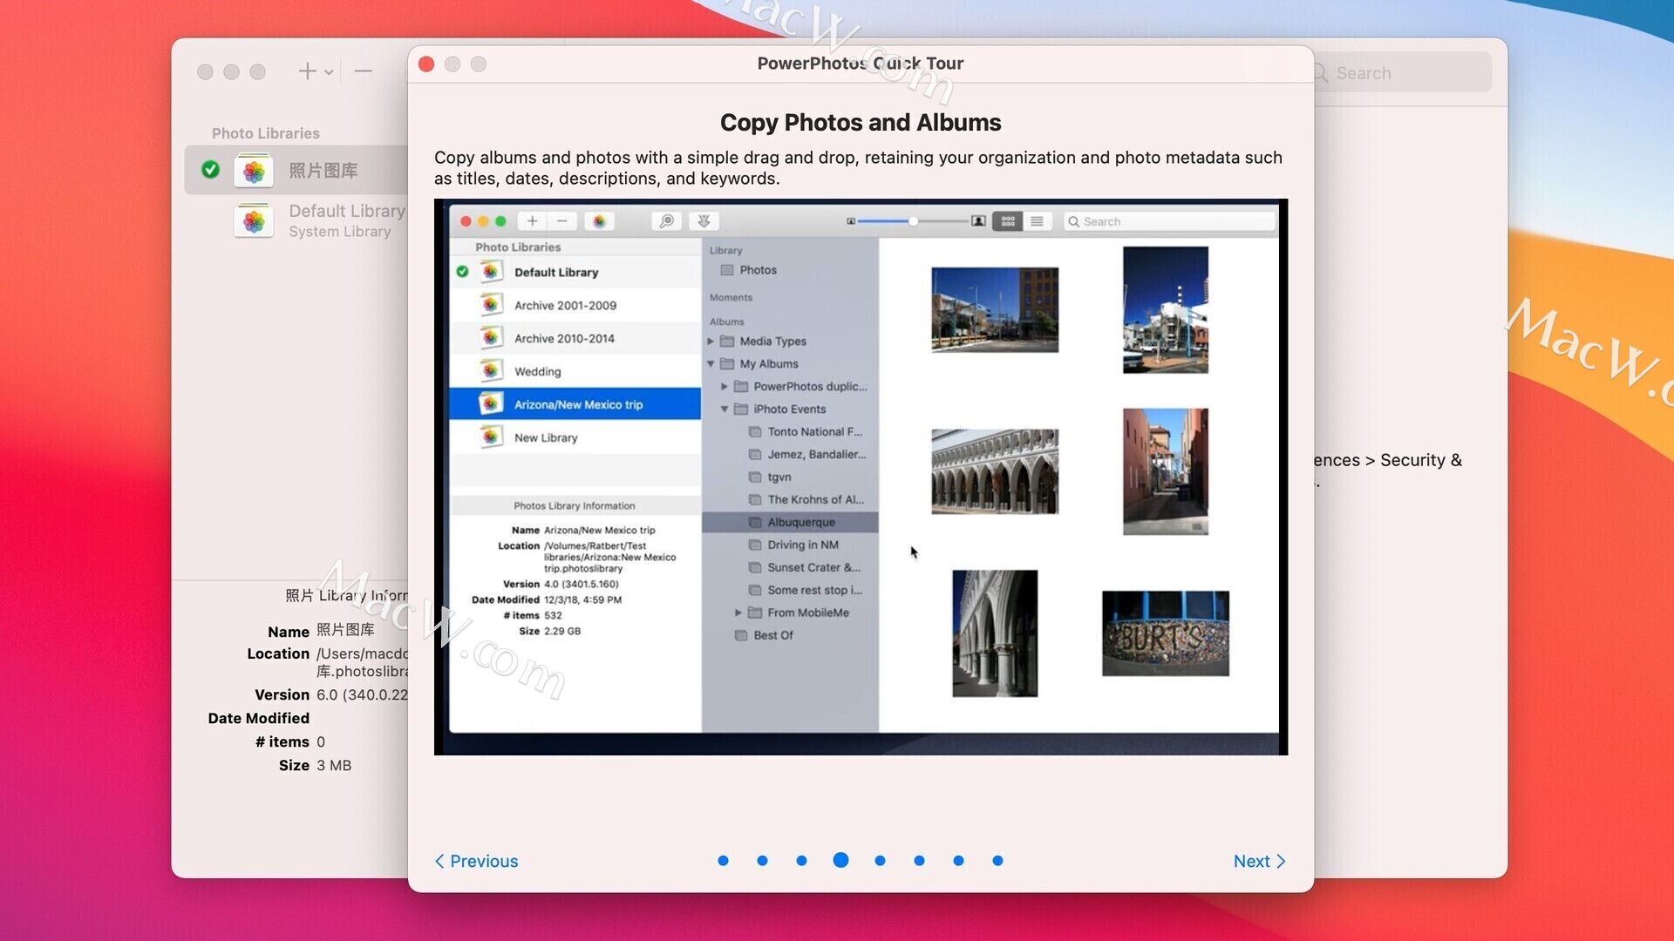Click the # items value 0
This screenshot has width=1674, height=941.
321,741
